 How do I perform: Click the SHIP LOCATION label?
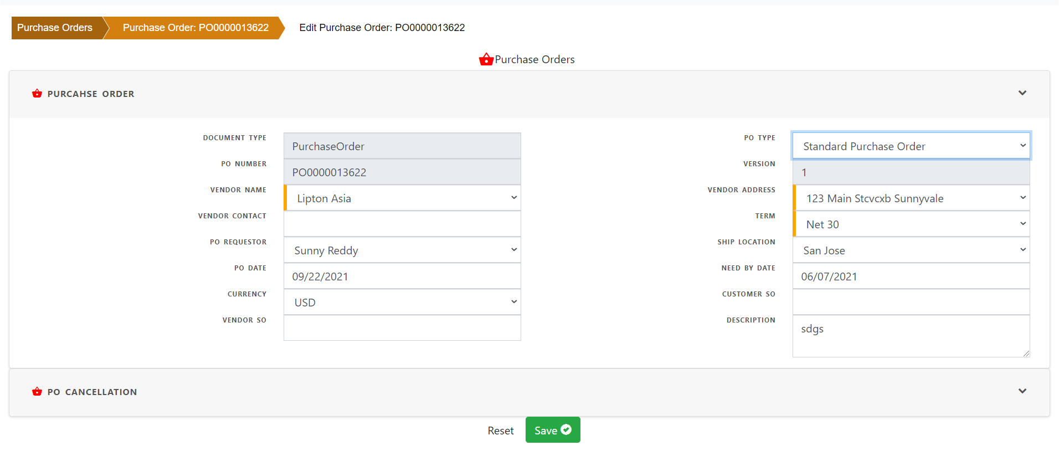(746, 242)
